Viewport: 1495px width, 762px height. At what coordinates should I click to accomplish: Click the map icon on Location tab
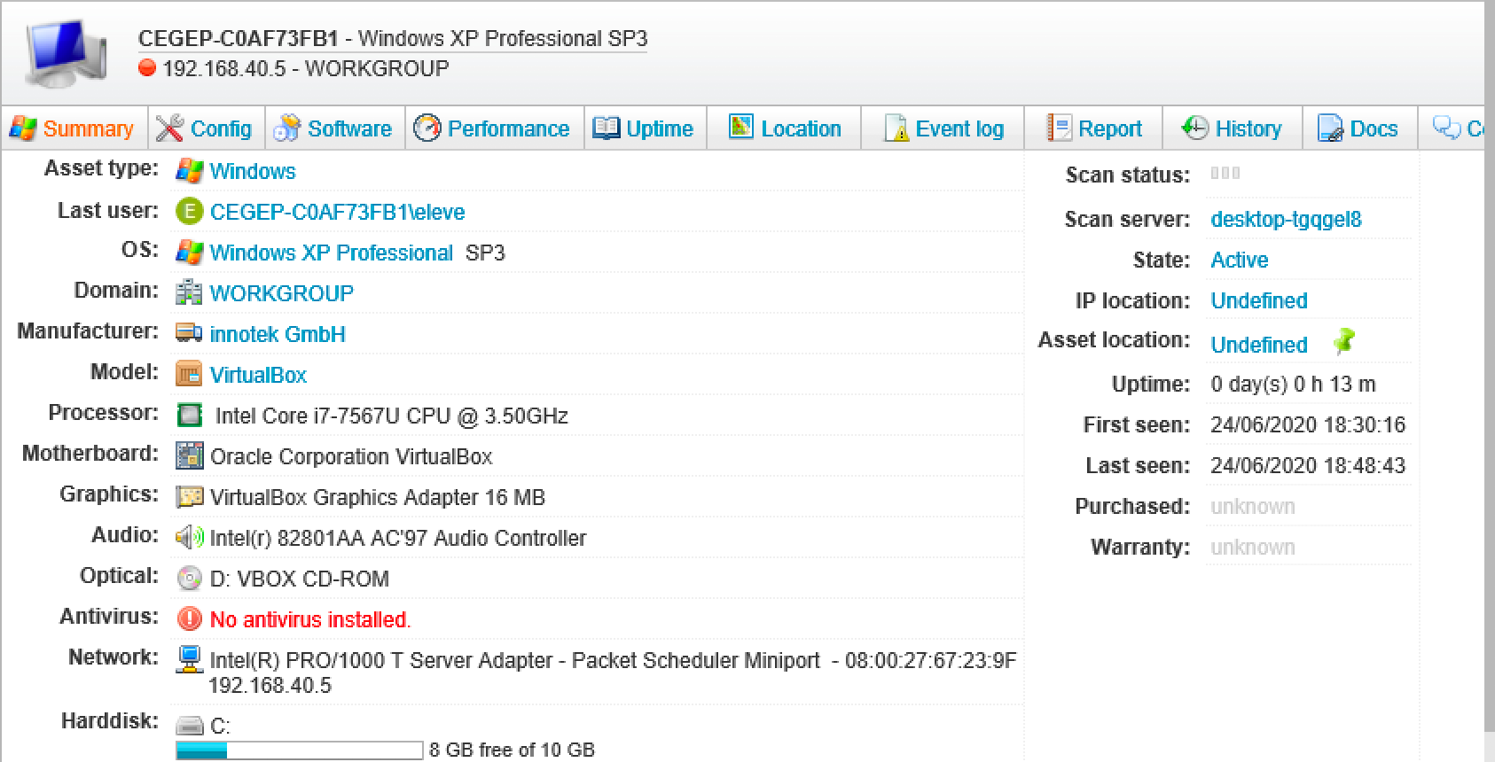pyautogui.click(x=740, y=127)
